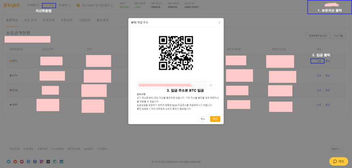Click 출금 in the EOS row

[328, 90]
